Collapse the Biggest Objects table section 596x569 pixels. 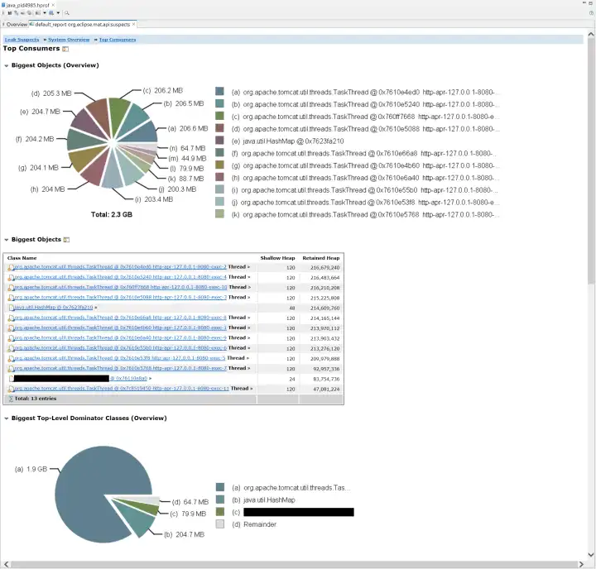coord(7,240)
